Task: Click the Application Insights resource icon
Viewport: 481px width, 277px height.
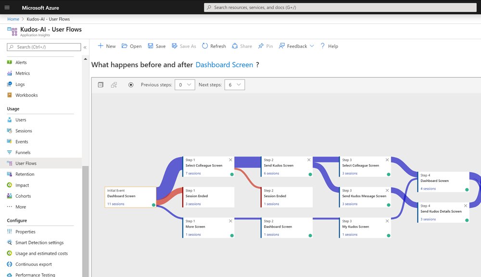Action: click(x=13, y=31)
